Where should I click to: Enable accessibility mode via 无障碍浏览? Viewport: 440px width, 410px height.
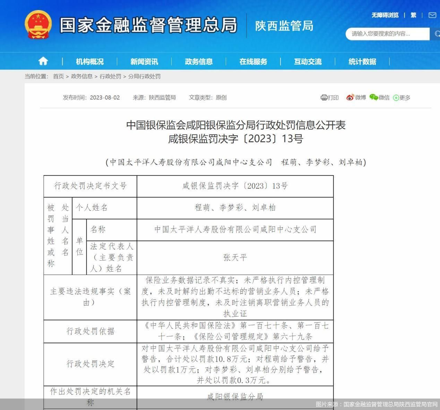click(385, 15)
